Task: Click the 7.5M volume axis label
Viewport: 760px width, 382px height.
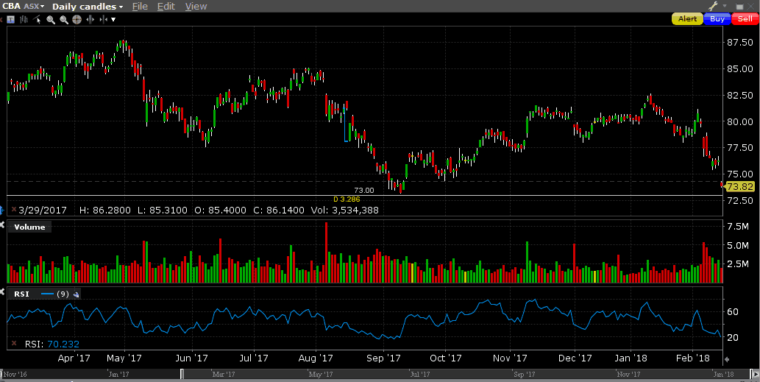Action: [738, 227]
